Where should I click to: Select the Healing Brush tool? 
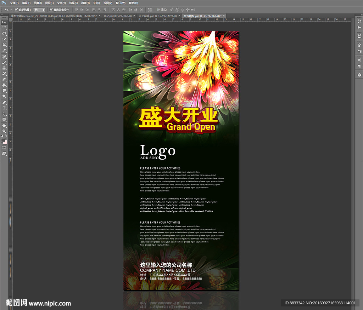tap(4, 57)
